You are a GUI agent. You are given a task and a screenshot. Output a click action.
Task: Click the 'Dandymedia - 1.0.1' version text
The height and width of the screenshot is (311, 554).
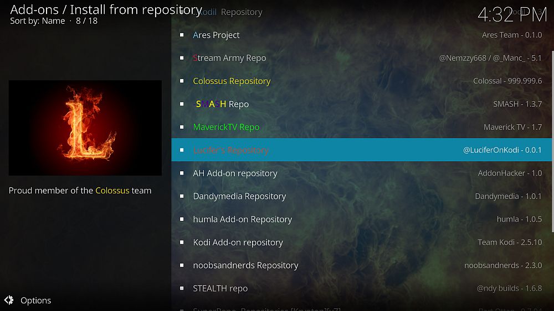509,196
